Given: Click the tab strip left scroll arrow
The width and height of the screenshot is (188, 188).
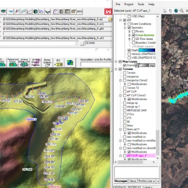Looking at the screenshot, I should [x=154, y=181].
